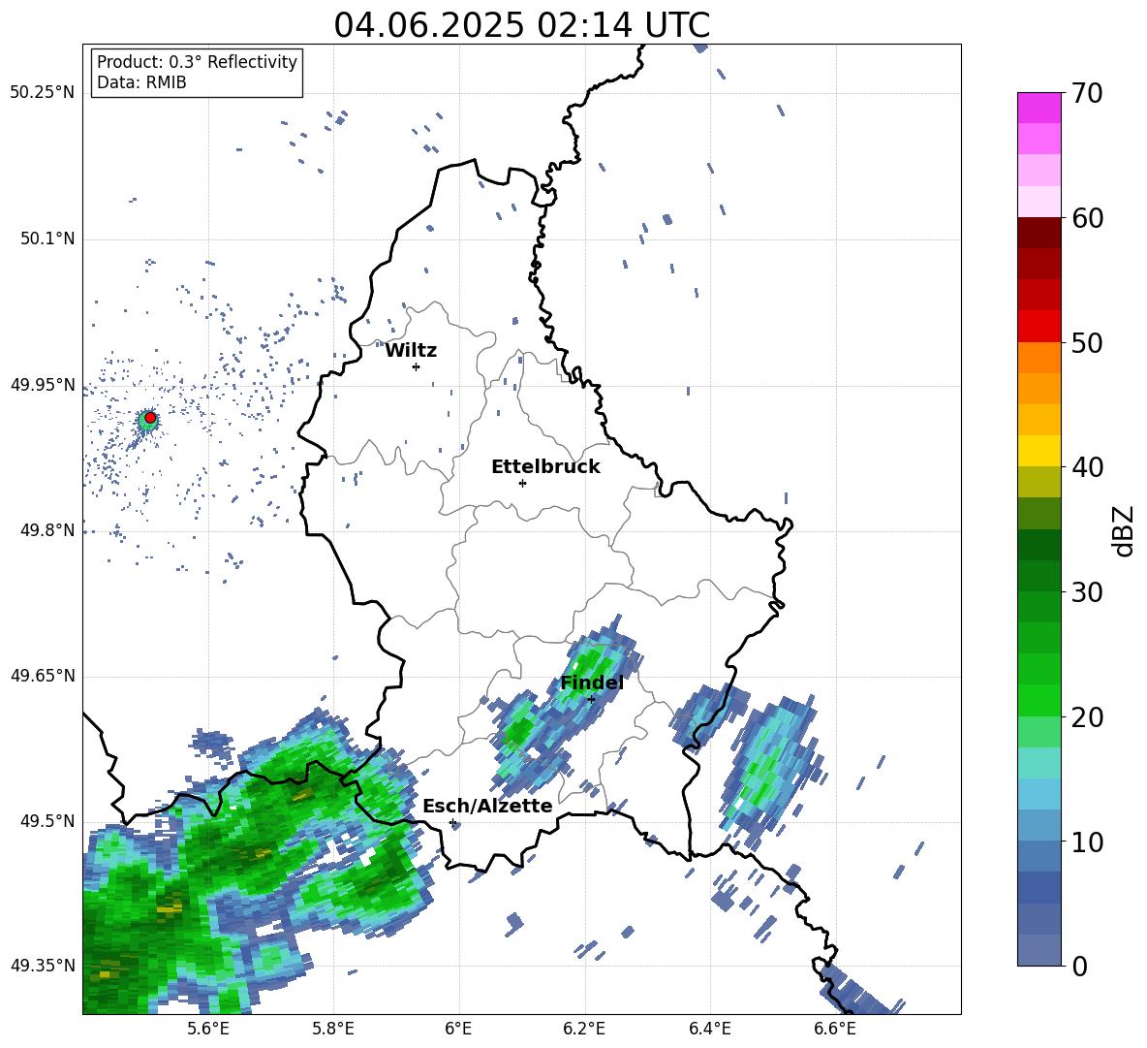Image resolution: width=1147 pixels, height=1048 pixels.
Task: Click the 50.25°N latitude tick label
Action: tap(42, 93)
